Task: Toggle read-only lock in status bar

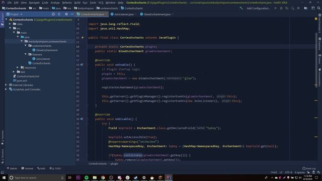Action: (308, 172)
